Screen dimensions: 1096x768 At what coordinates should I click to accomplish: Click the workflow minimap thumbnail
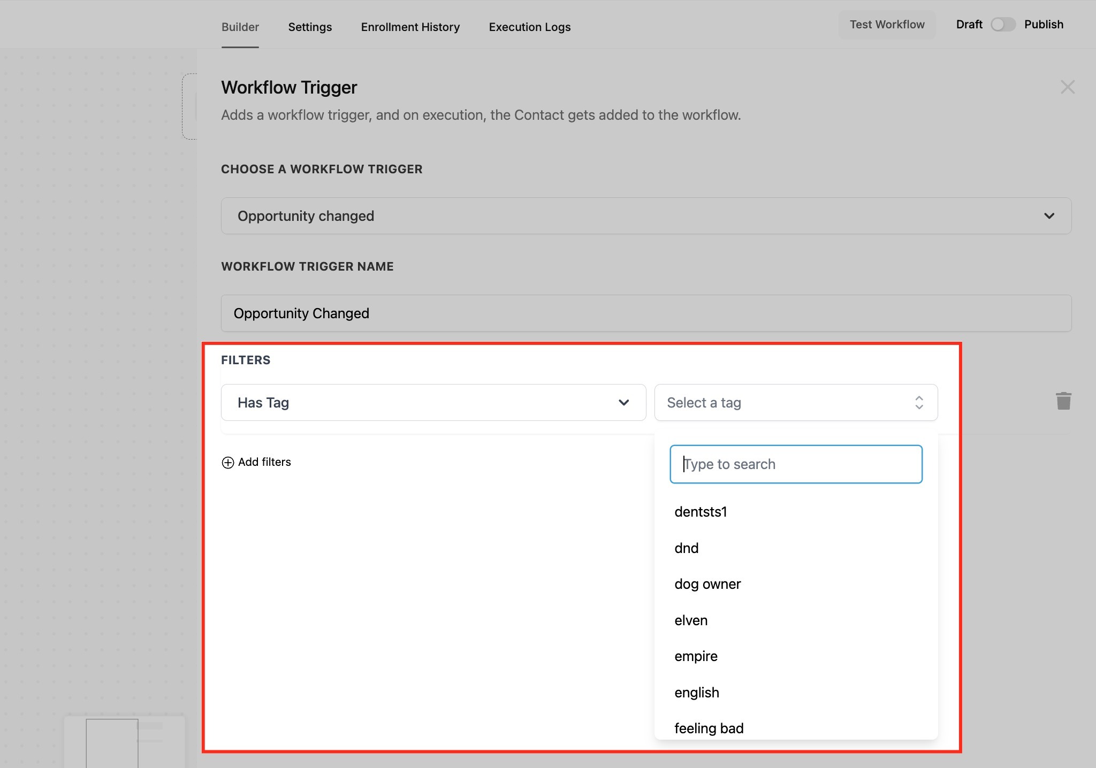[x=124, y=742]
